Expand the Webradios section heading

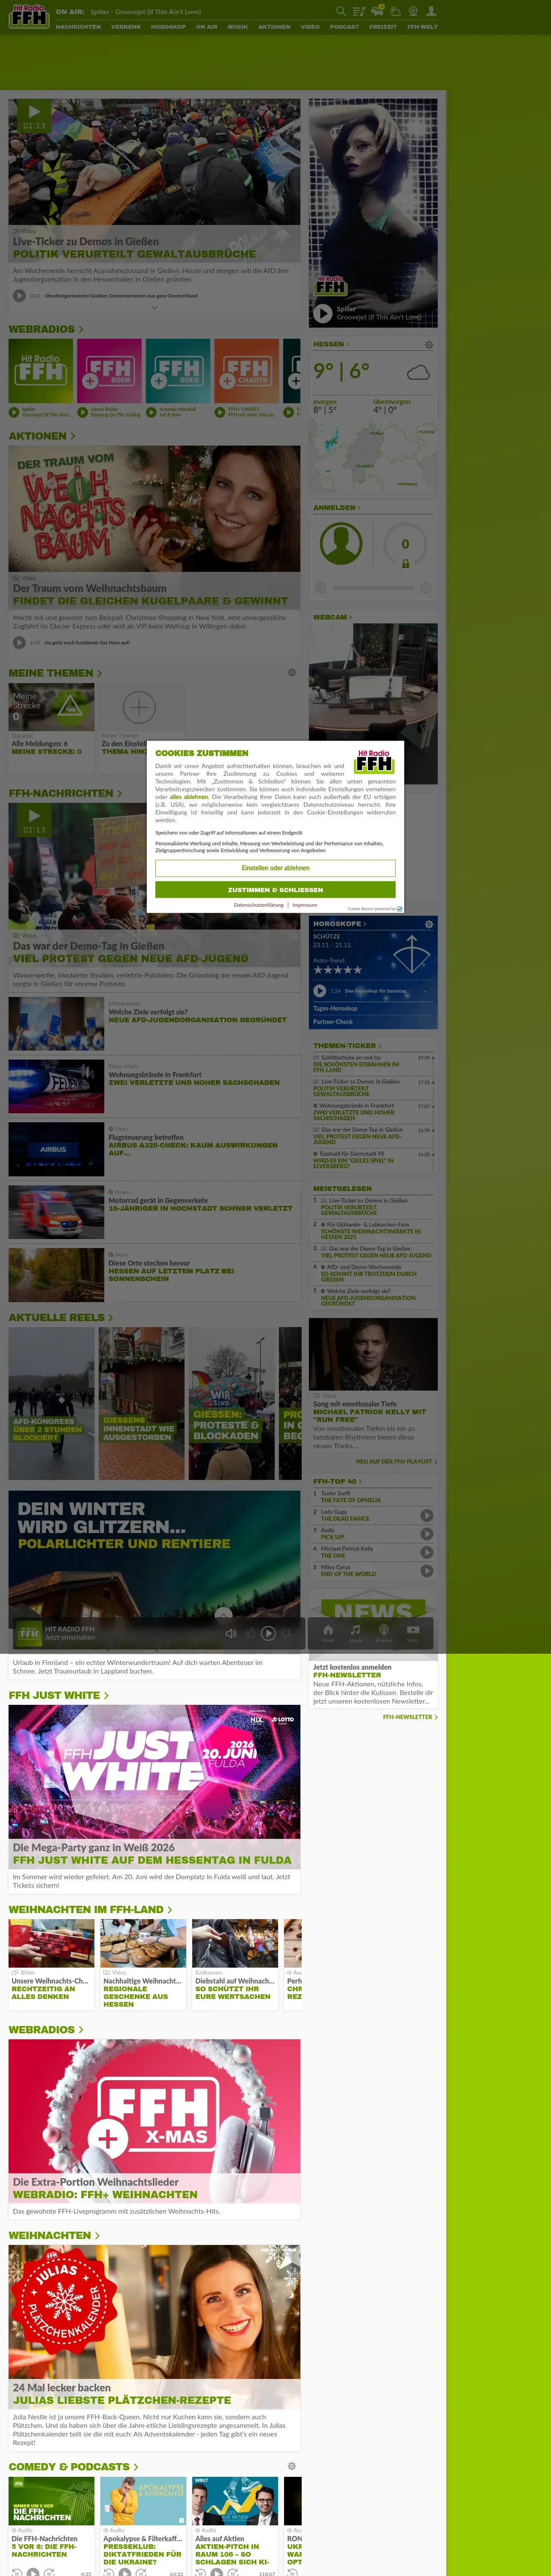tap(46, 329)
